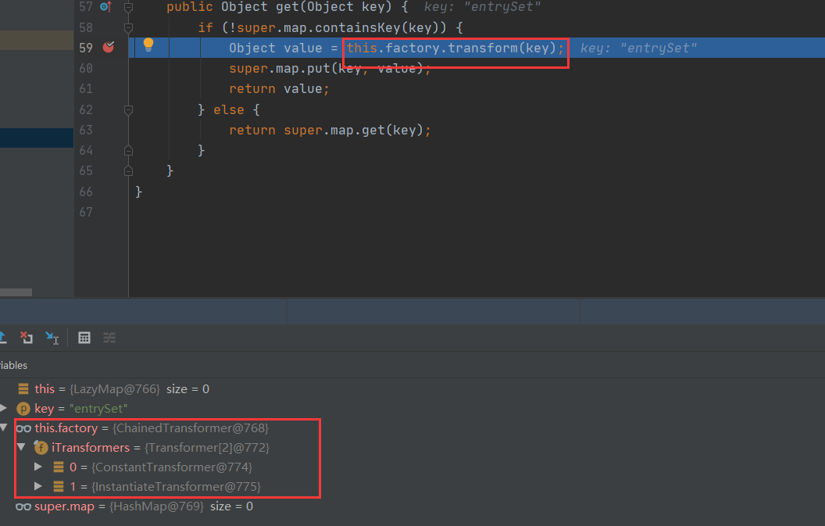
Task: Expand the InstantiateTransformer@775 entry
Action: (x=36, y=486)
